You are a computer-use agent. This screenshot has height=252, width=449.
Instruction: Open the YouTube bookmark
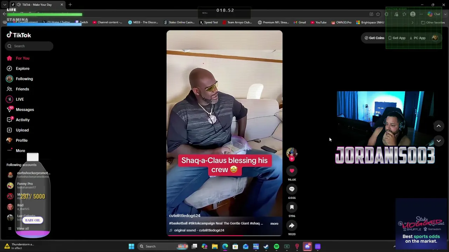(319, 22)
